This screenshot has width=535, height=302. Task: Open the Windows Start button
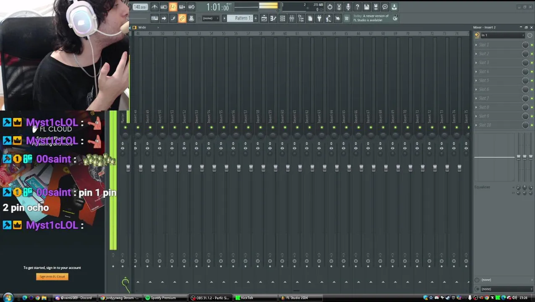pos(8,298)
